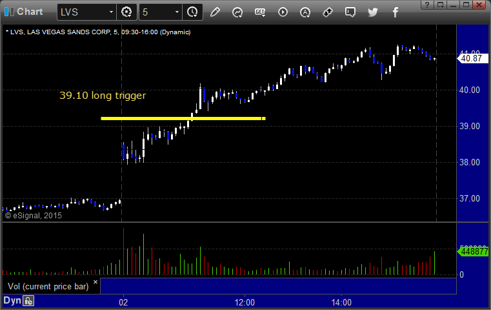Share chart via Facebook icon
This screenshot has height=310, width=491.
click(x=395, y=12)
